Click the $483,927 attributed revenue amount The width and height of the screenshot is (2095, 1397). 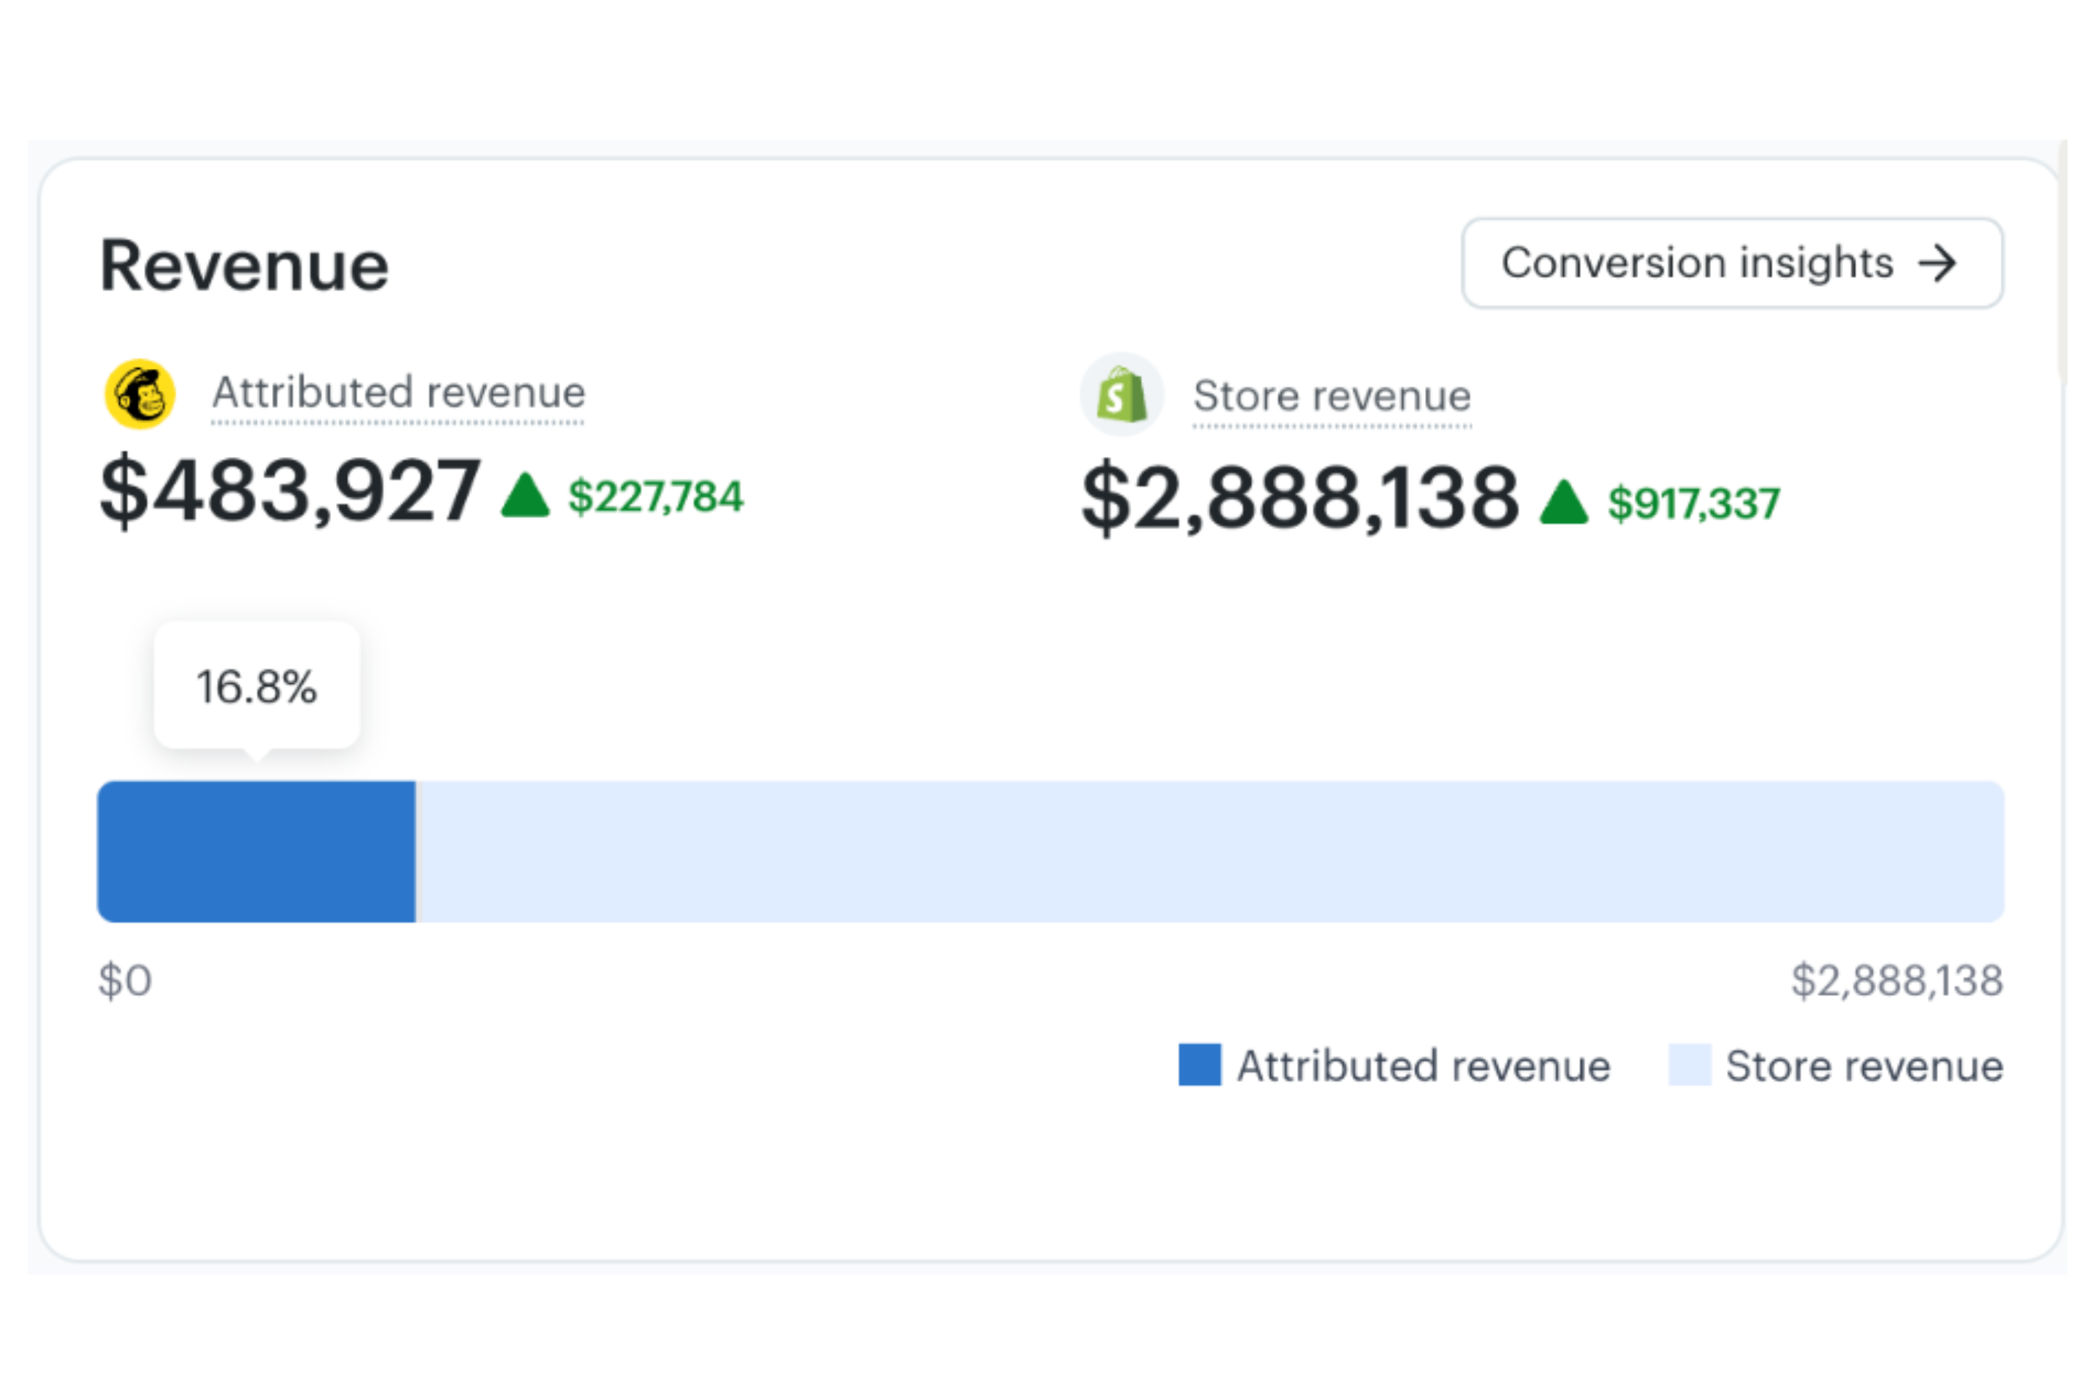coord(290,490)
